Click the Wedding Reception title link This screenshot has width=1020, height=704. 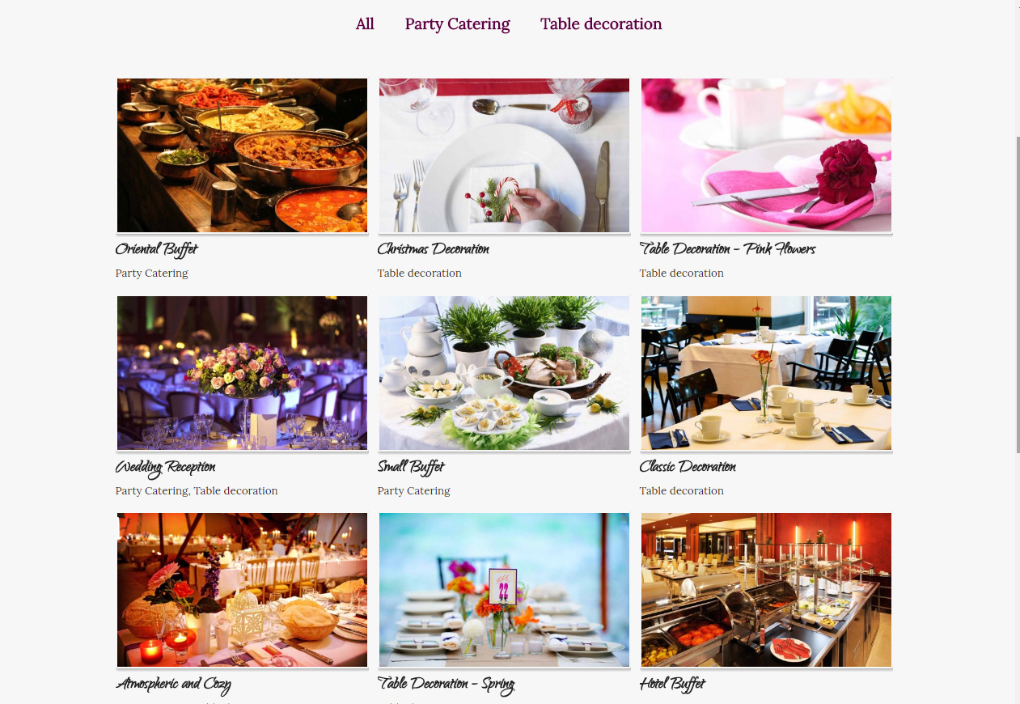(165, 467)
